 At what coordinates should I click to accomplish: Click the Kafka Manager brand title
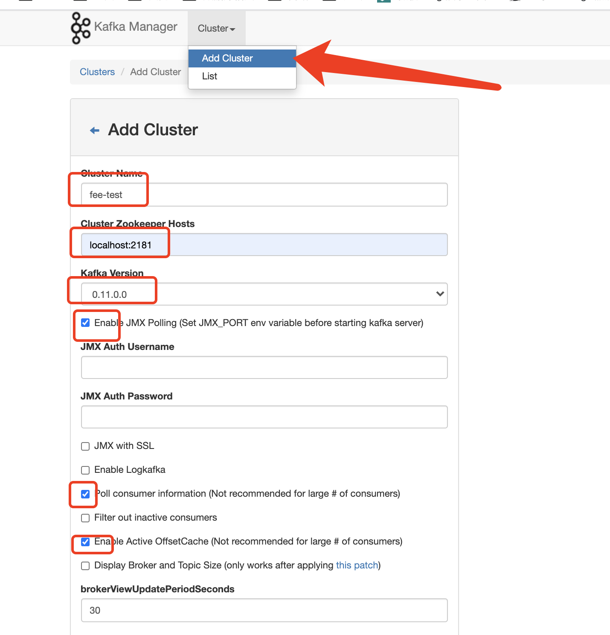coord(136,26)
